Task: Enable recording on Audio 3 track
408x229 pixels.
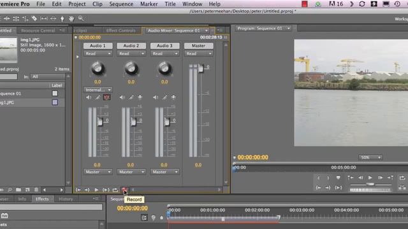Action: [173, 97]
